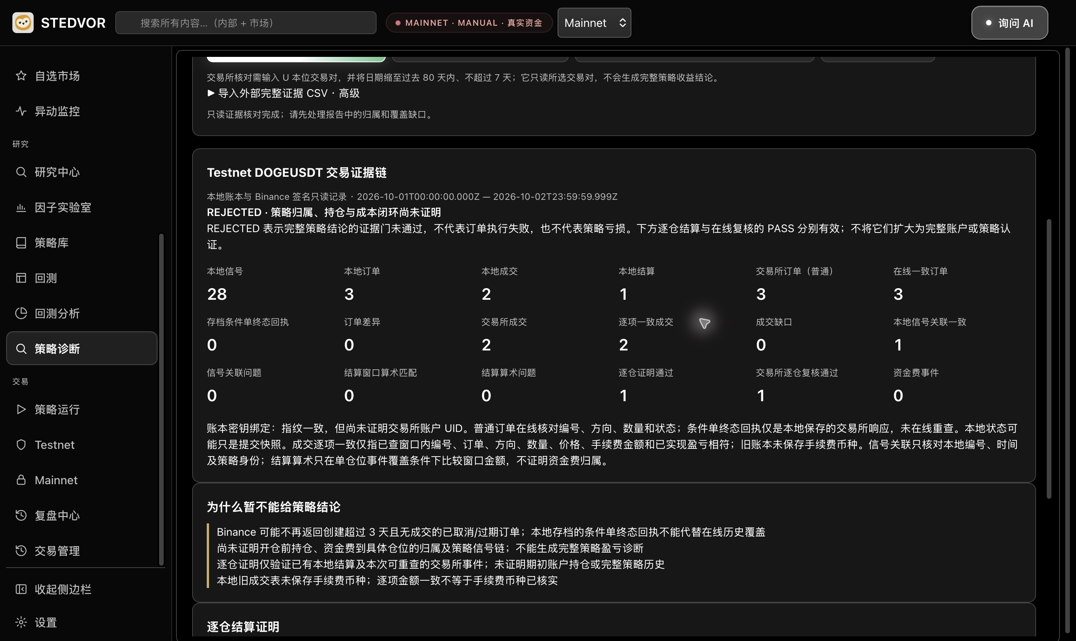Click the 结算窗口算术匹配 label
The image size is (1076, 641).
click(x=380, y=373)
